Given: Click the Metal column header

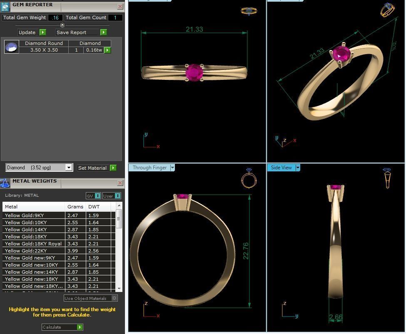Looking at the screenshot, I should 33,207.
